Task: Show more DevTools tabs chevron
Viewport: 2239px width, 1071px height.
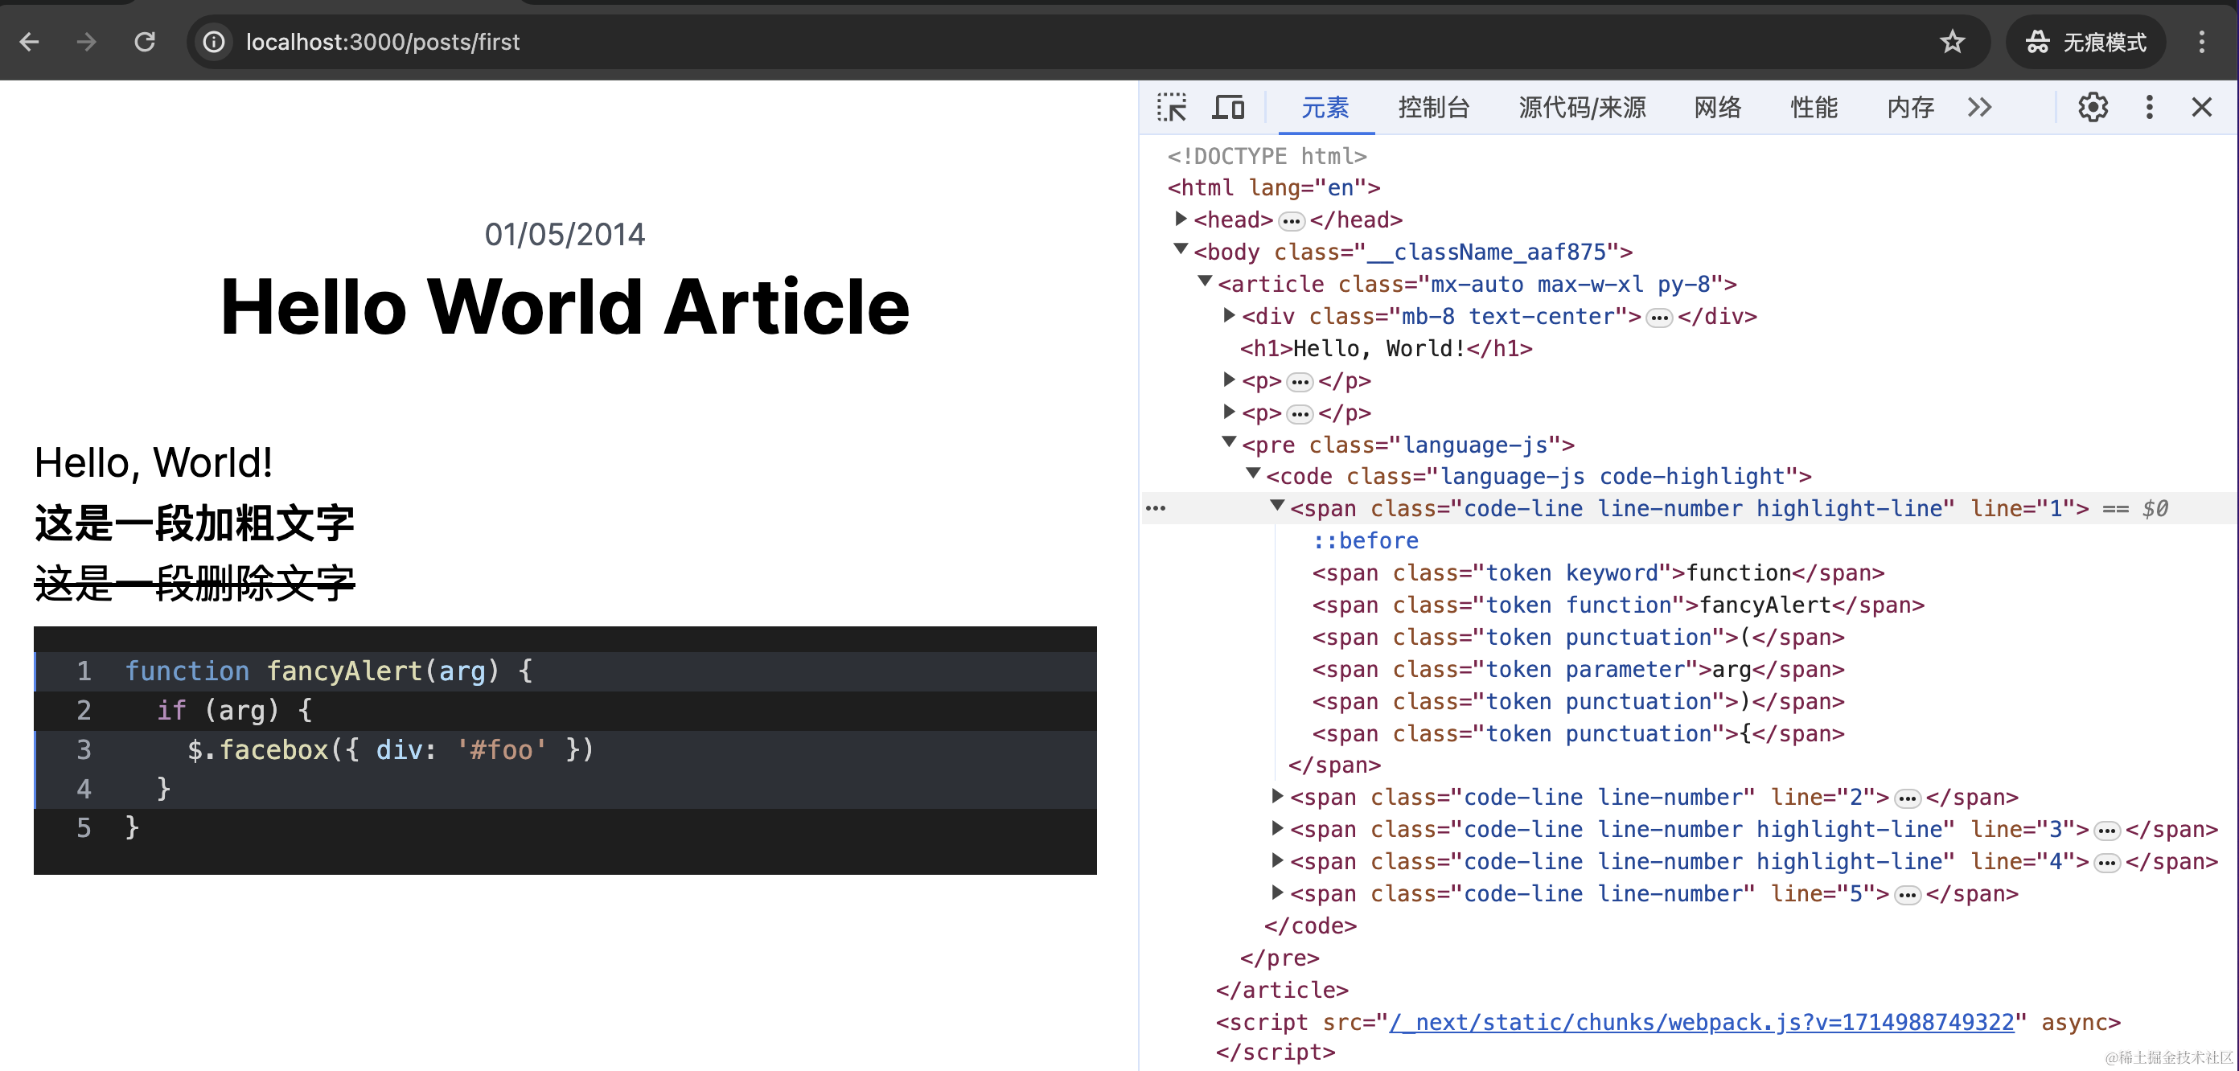Action: [1979, 108]
